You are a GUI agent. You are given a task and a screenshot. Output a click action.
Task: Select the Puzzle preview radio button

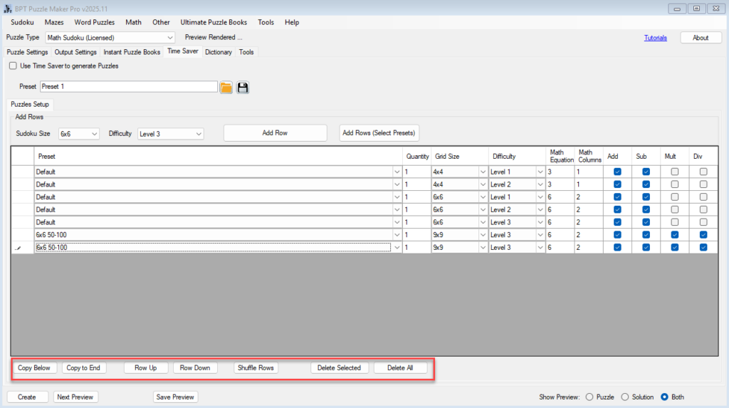click(x=589, y=397)
